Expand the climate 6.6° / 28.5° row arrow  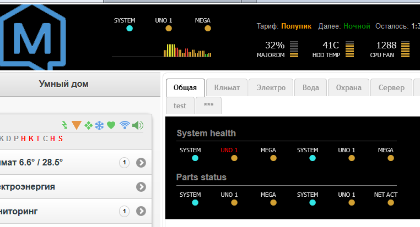coord(141,163)
